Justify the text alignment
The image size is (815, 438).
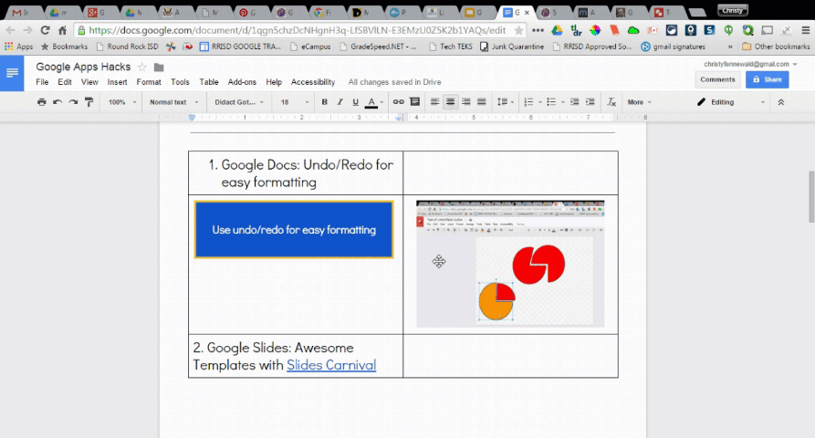(x=482, y=102)
